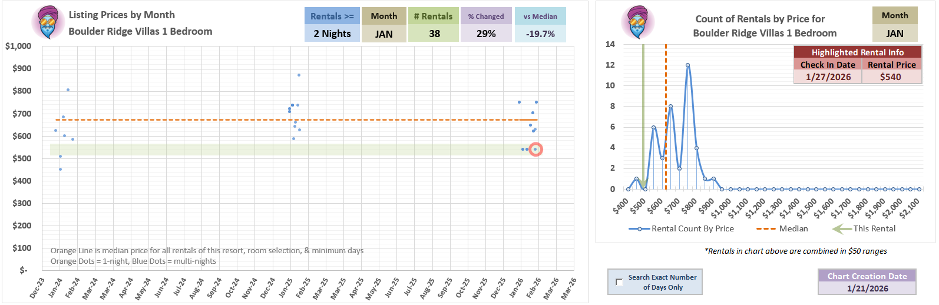The width and height of the screenshot is (939, 305).
Task: Open the JAN month selector in right chart
Action: coord(895,34)
